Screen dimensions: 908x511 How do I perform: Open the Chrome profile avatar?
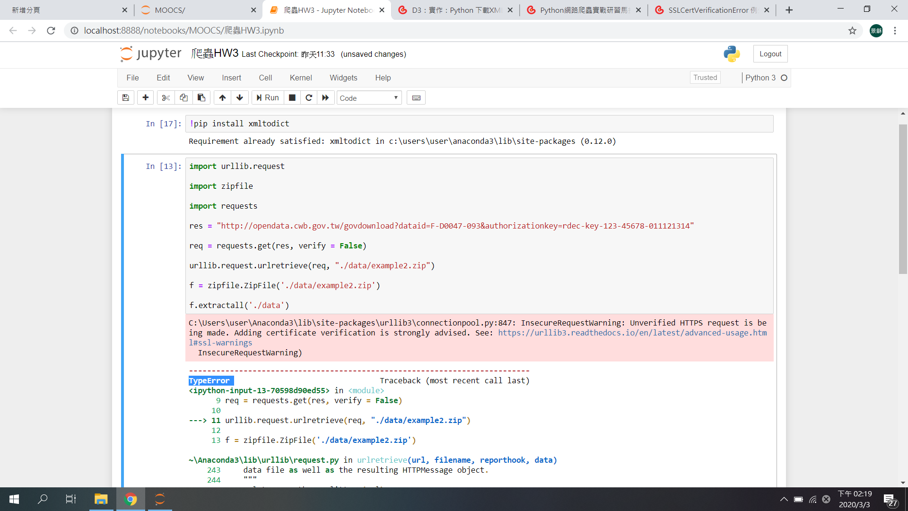[876, 31]
